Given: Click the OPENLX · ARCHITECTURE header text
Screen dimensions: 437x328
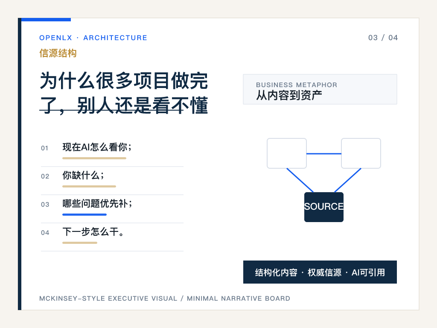Looking at the screenshot, I should pyautogui.click(x=93, y=38).
